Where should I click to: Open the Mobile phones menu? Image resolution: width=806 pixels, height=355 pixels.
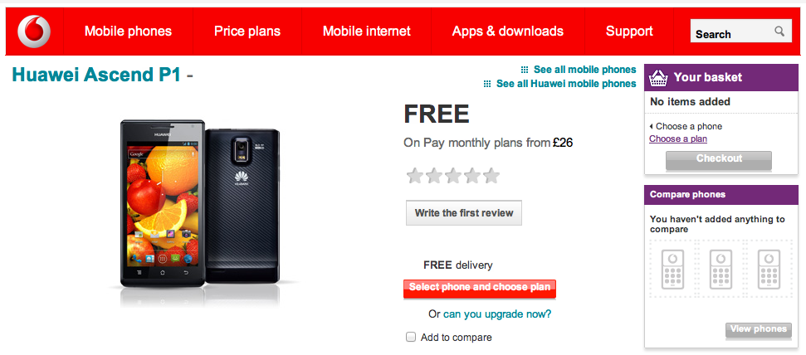128,32
